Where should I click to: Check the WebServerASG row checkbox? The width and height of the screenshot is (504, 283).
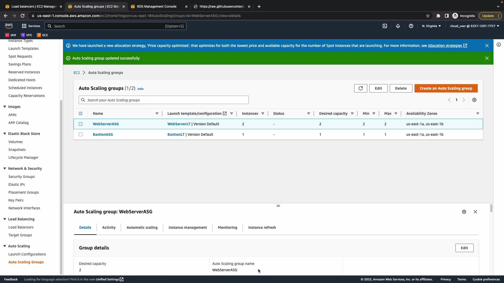81,124
